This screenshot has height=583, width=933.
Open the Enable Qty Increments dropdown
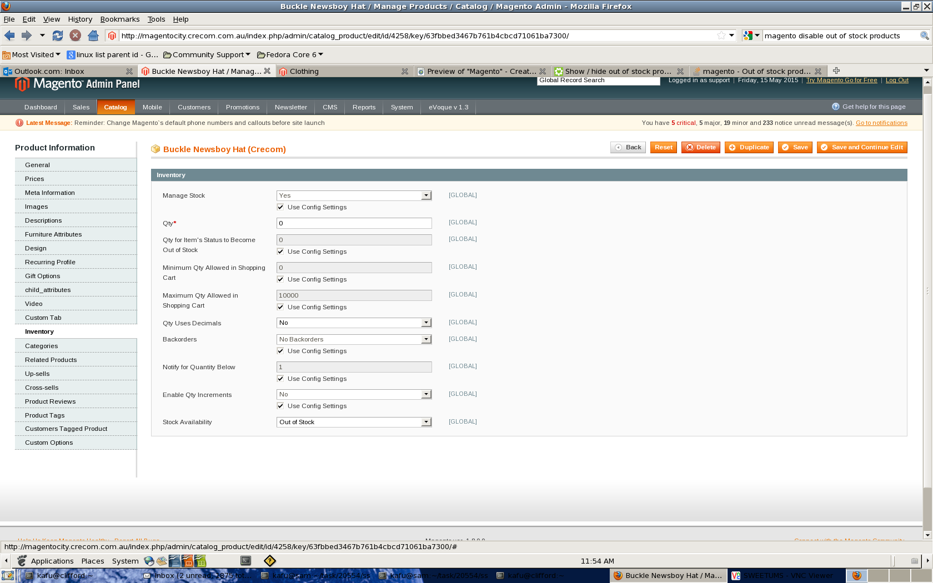pos(354,394)
